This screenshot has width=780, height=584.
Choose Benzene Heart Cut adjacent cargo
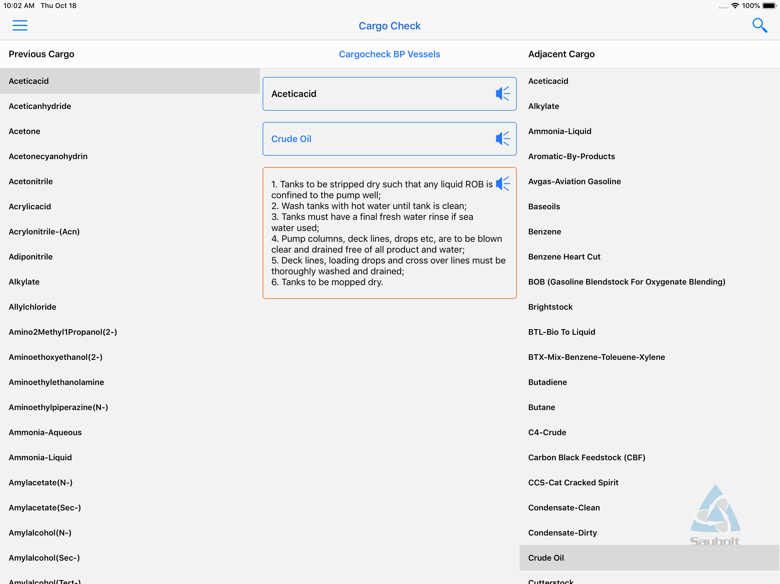tap(650, 256)
